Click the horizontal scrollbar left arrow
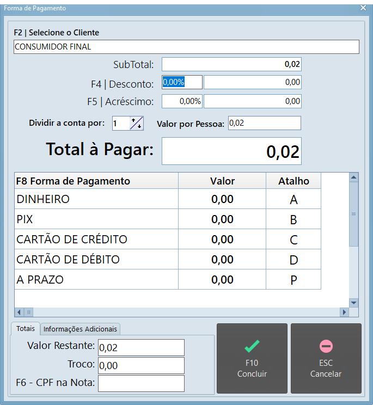 20,312
